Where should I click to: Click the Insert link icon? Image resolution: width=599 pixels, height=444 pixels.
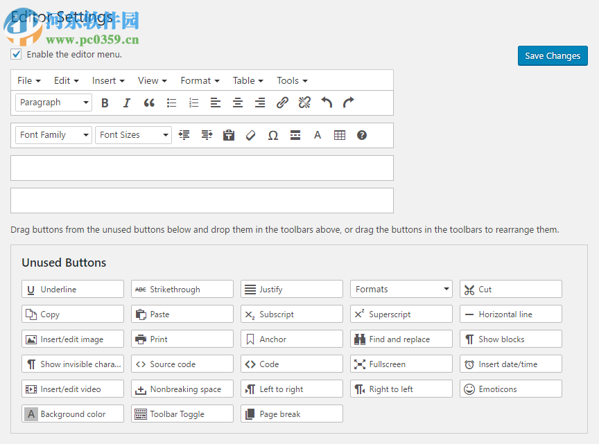[x=282, y=103]
